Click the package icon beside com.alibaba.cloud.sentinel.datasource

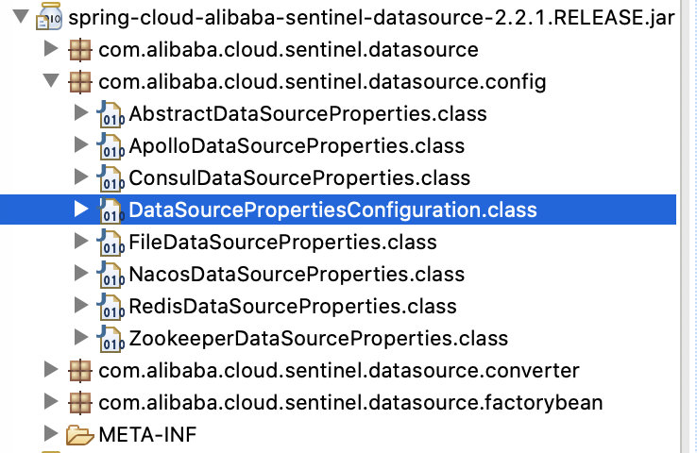(x=80, y=50)
